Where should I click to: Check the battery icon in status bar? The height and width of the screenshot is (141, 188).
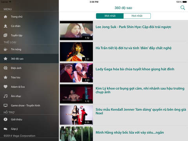tap(184, 2)
